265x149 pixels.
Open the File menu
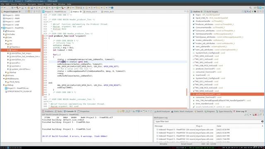coord(2,4)
